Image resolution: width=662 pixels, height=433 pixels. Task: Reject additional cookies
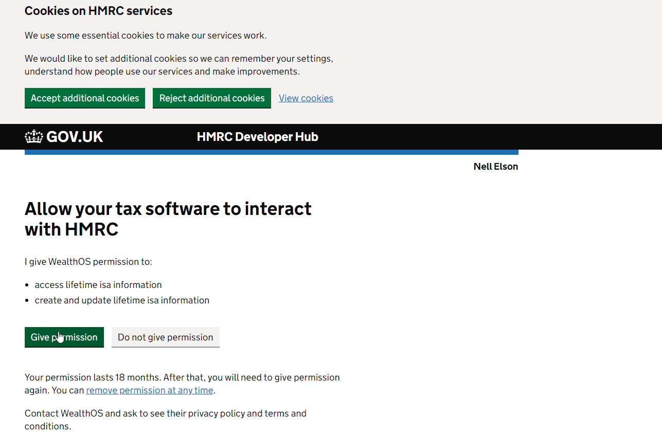coord(212,98)
